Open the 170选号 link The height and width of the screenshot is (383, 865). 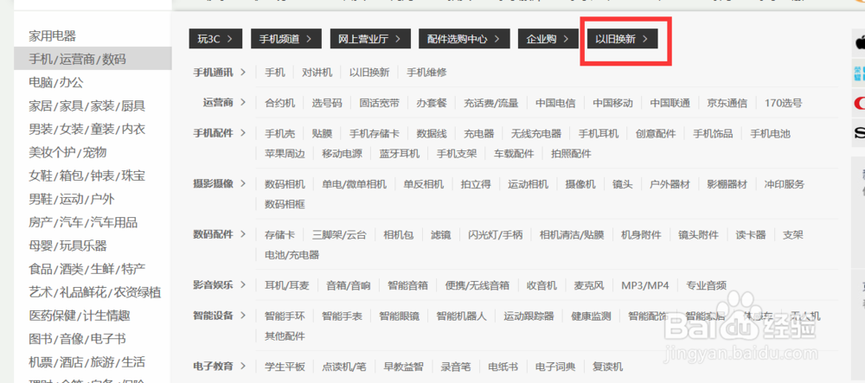point(784,103)
